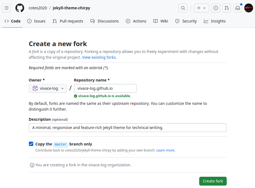Open the plus create-new dropdown
This screenshot has height=188, width=255.
point(201,8)
